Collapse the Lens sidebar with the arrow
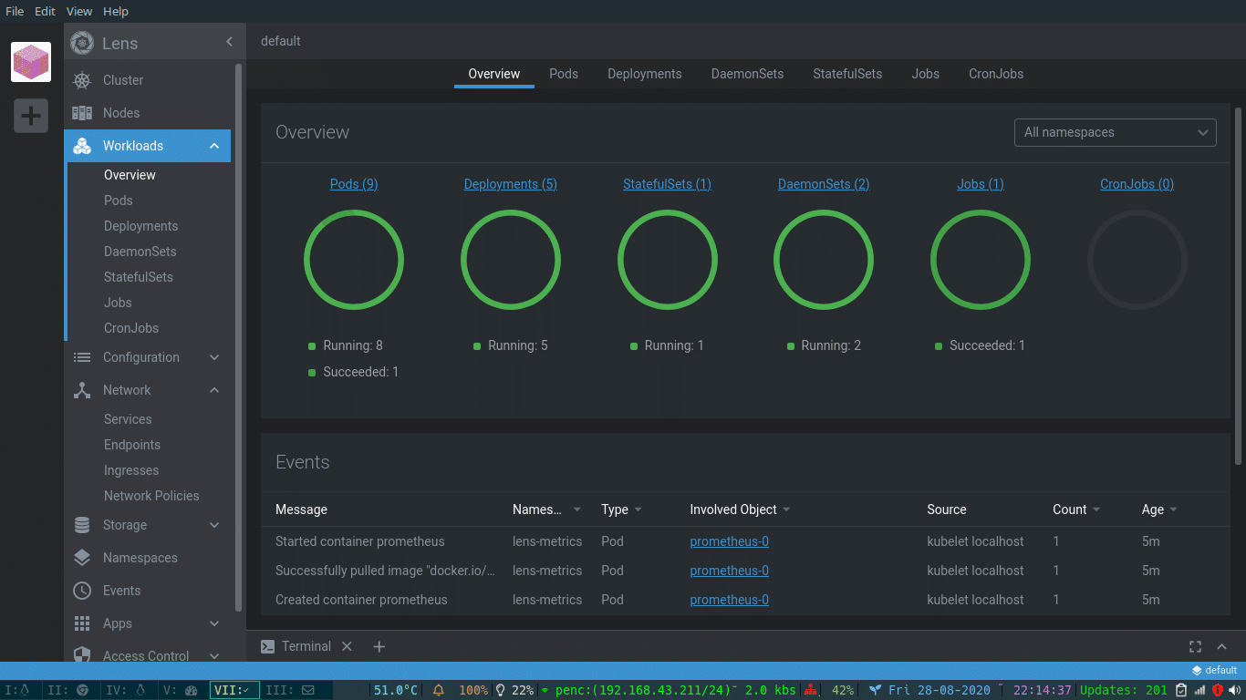1246x700 pixels. [x=229, y=42]
